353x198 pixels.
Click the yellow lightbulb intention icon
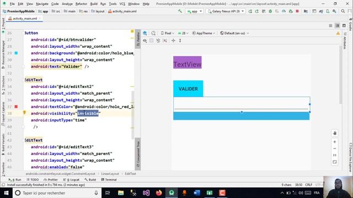[x=24, y=113]
